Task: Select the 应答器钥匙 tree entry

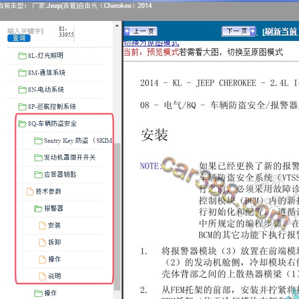Action: tap(60, 174)
